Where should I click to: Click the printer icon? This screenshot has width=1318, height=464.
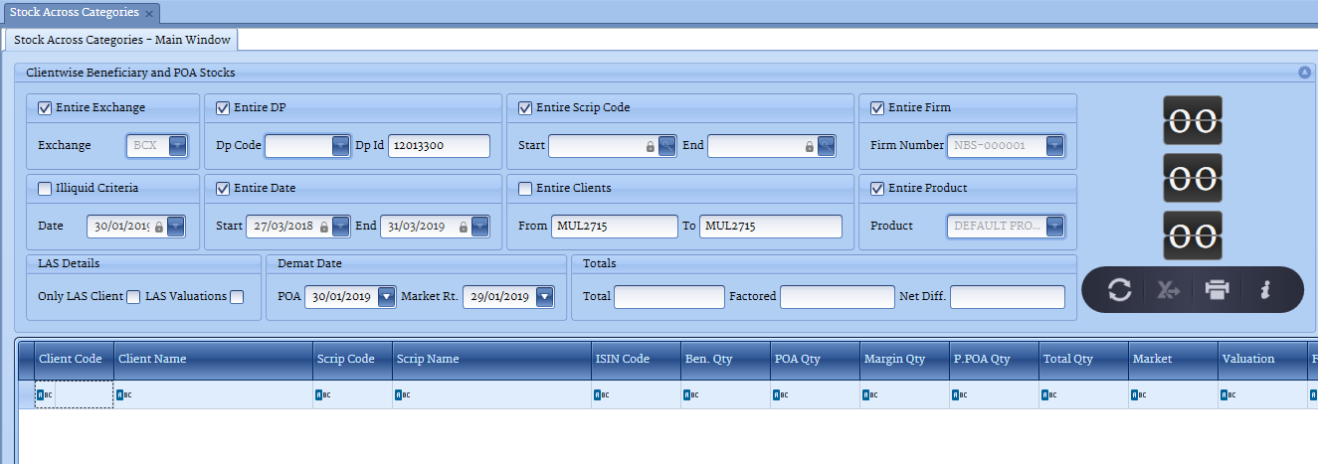(x=1217, y=290)
